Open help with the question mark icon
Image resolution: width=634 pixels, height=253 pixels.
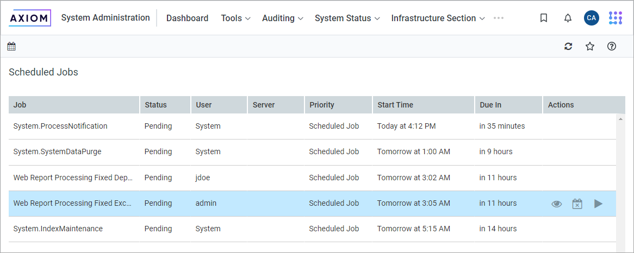pos(612,47)
